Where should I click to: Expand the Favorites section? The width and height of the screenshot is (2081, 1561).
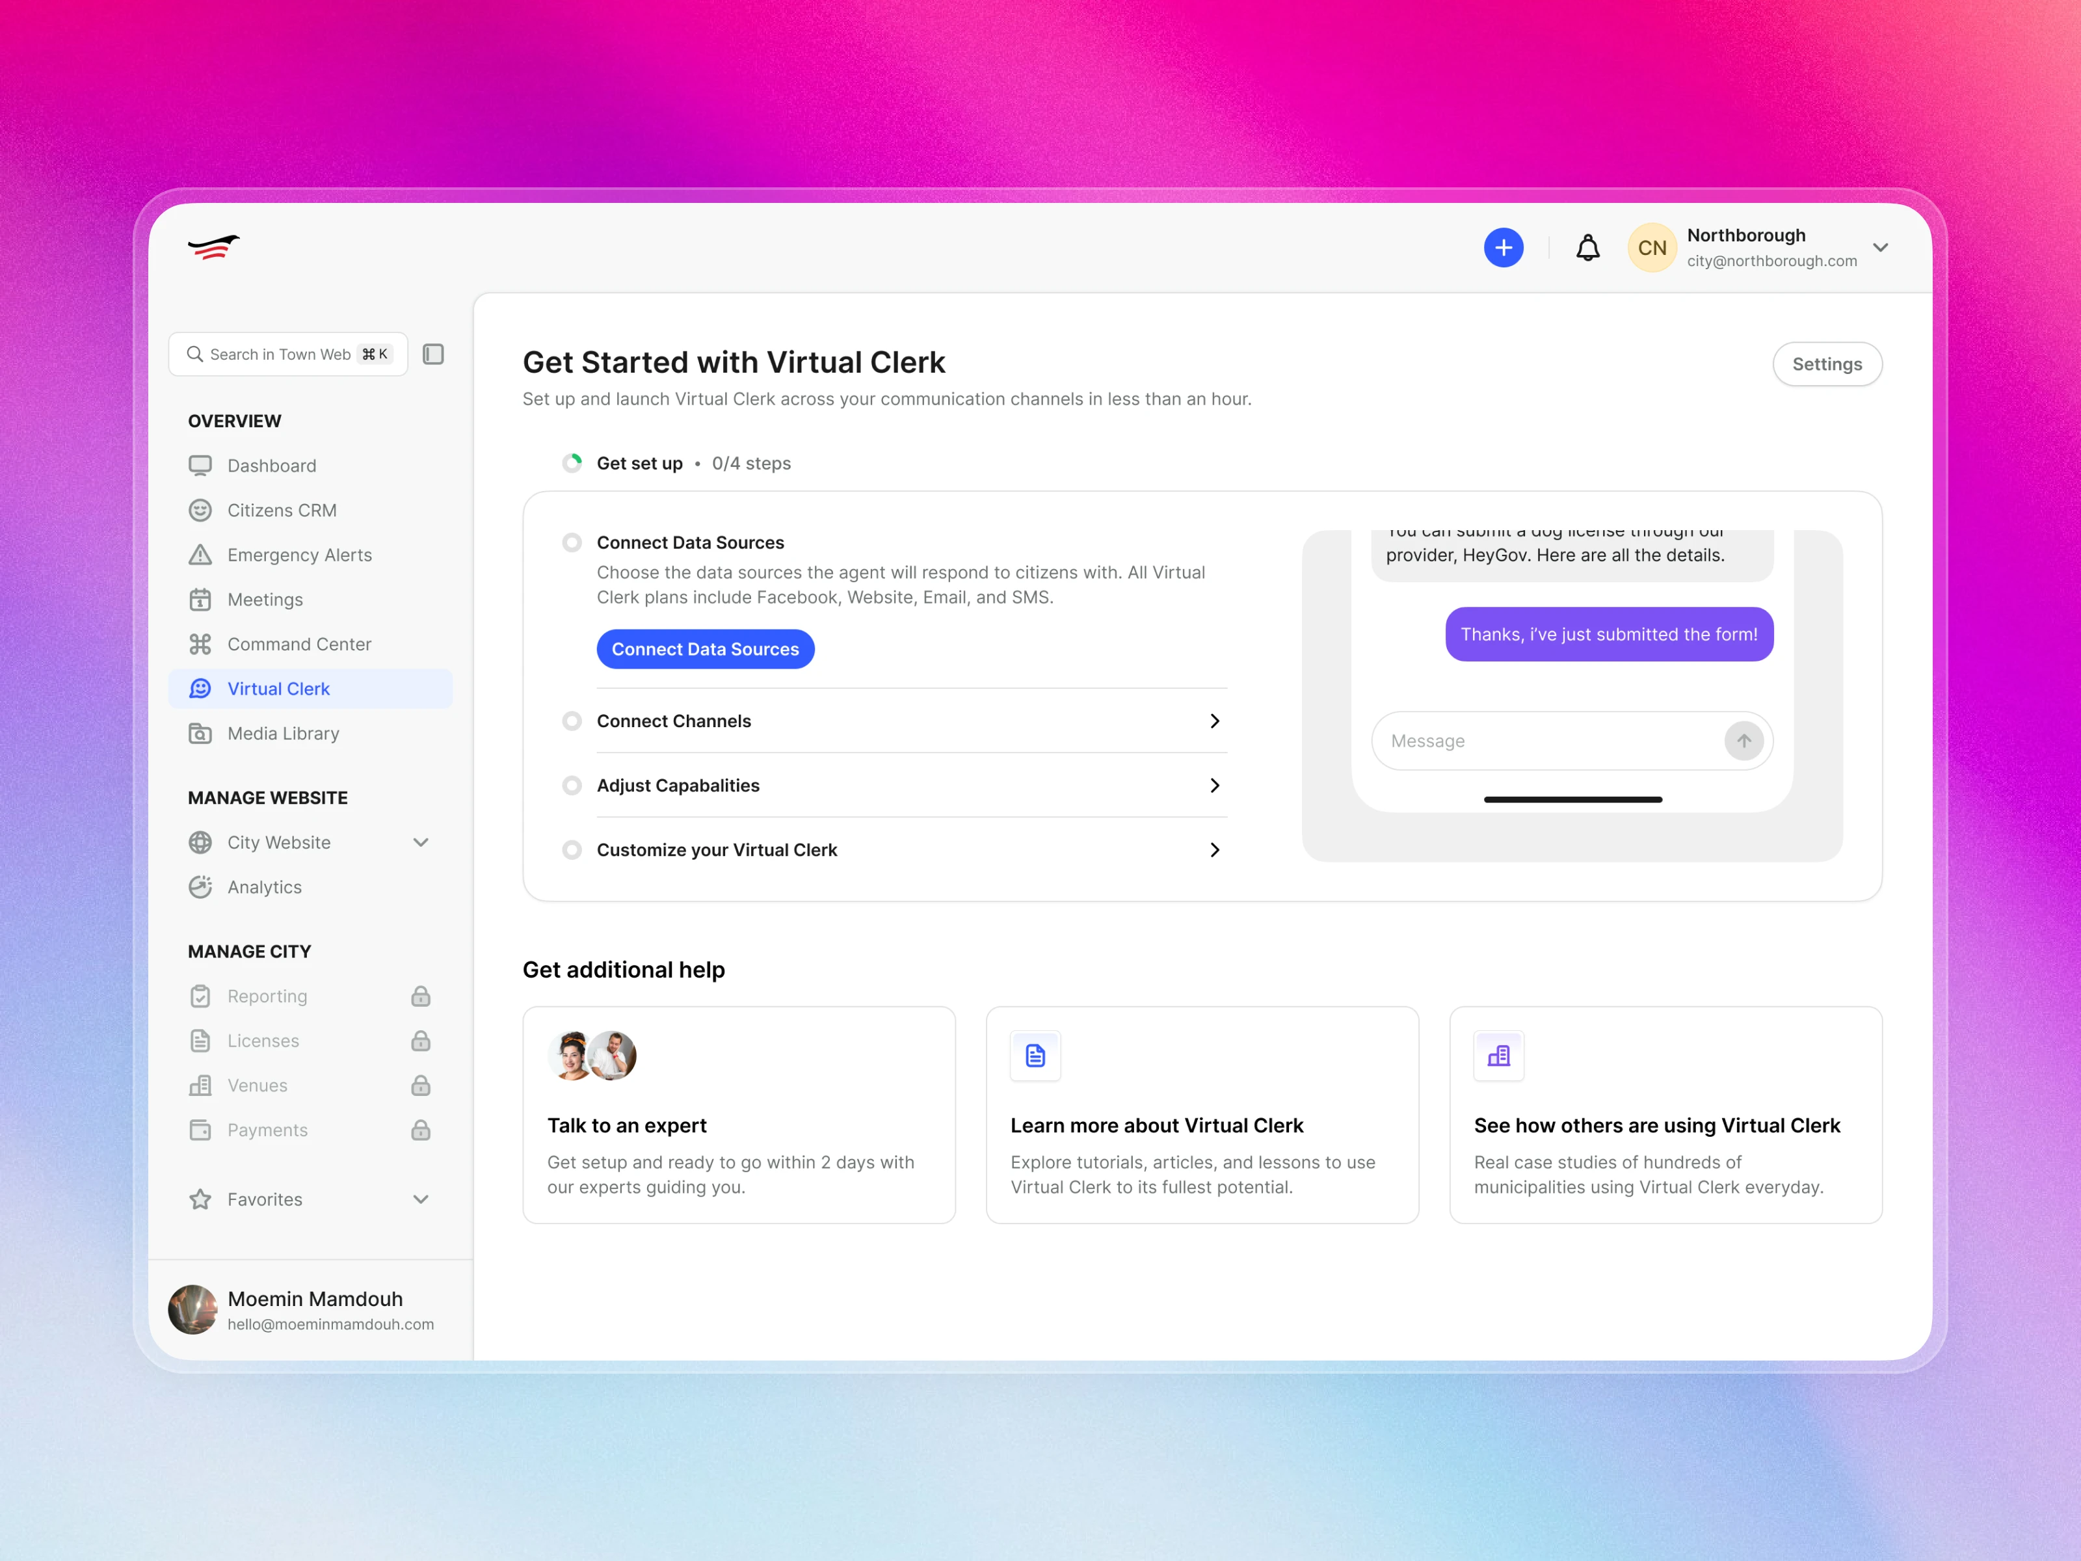421,1199
